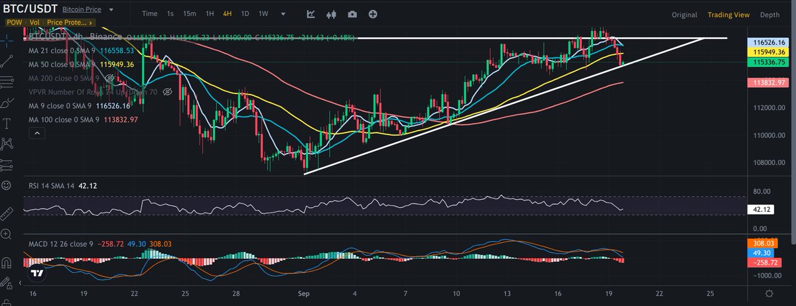Show the hidden MA 200 indicator
The height and width of the screenshot is (306, 796).
(111, 78)
